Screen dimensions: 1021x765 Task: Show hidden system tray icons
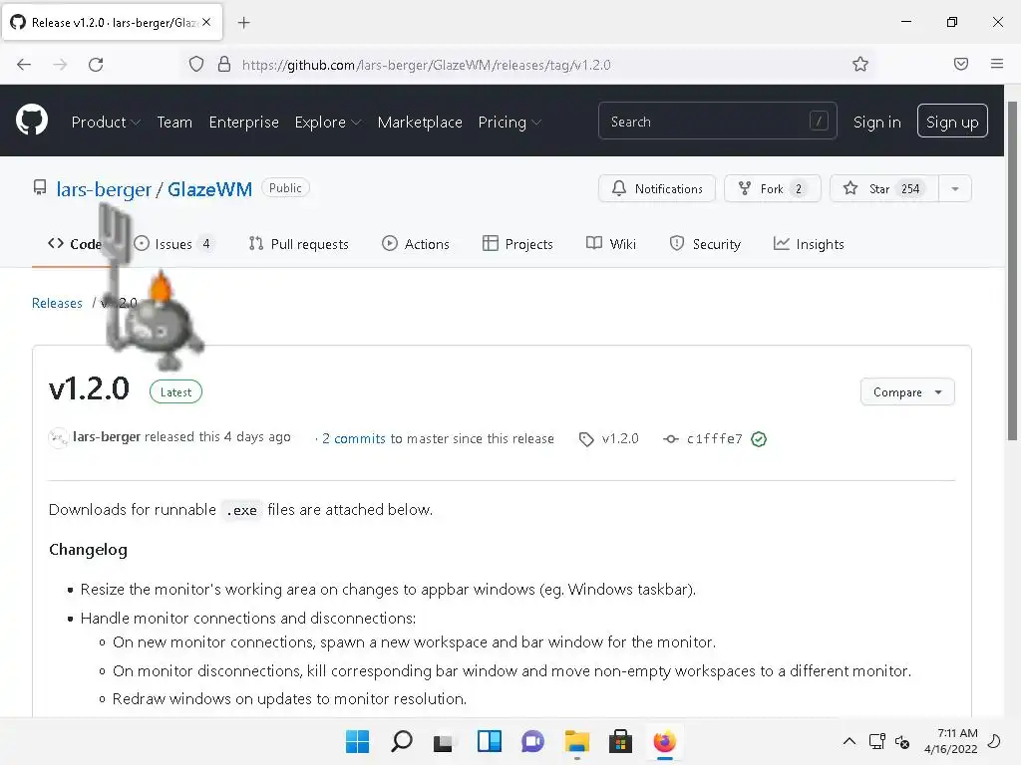click(x=850, y=741)
